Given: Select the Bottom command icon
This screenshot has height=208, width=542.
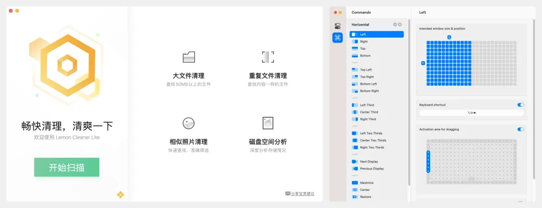Looking at the screenshot, I should tap(355, 56).
